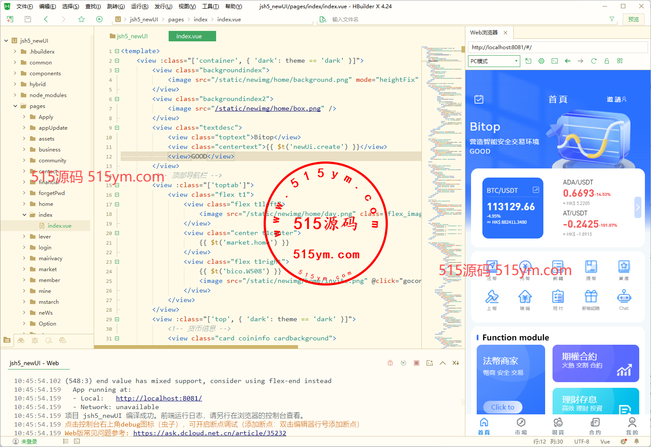The image size is (651, 447).
Task: Click the QR code icon in browser toolbar
Action: [620, 61]
